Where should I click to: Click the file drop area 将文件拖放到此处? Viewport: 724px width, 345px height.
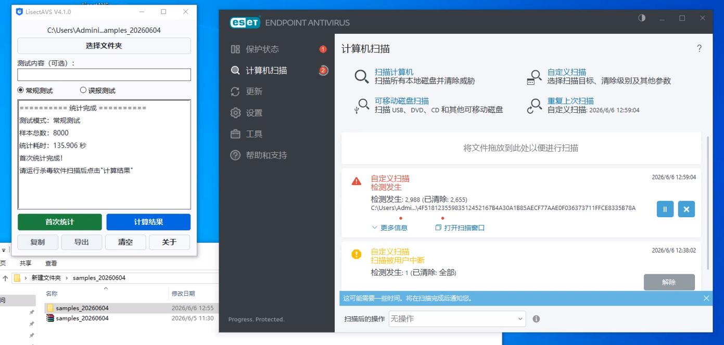[x=520, y=148]
